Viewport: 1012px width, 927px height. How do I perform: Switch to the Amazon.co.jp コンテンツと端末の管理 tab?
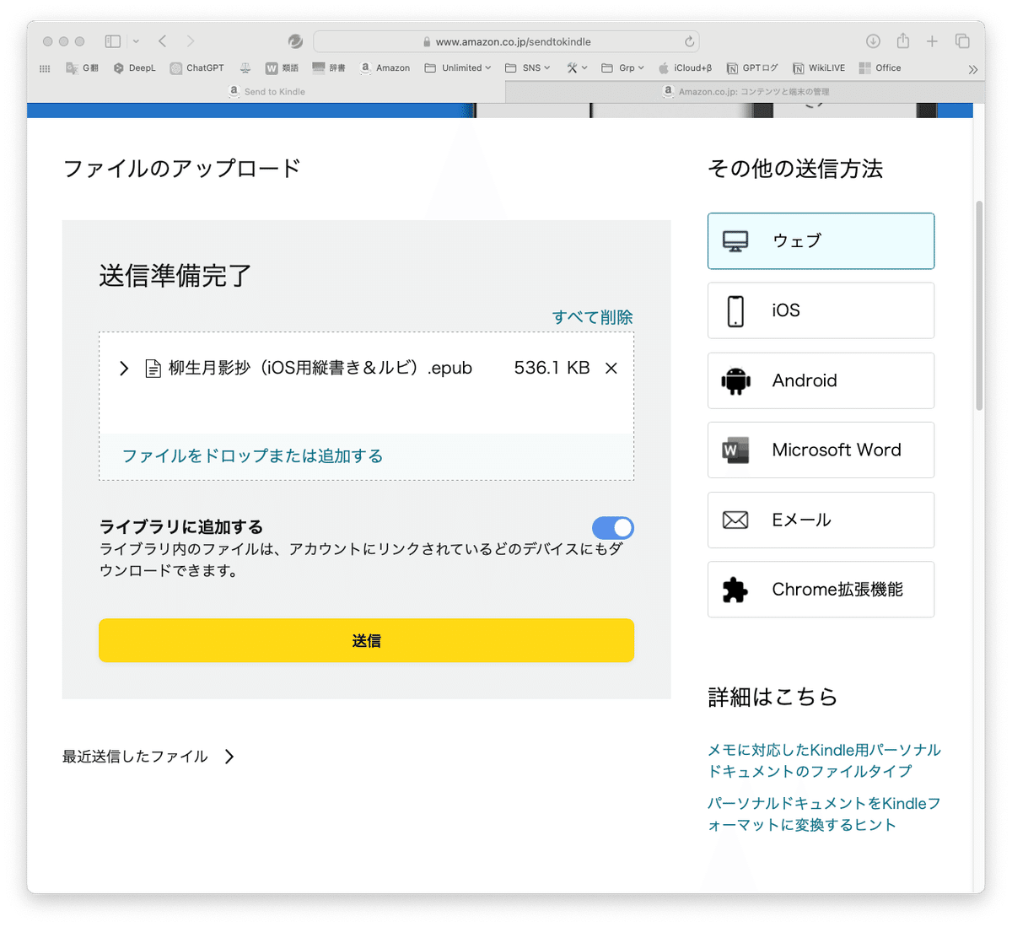(746, 92)
